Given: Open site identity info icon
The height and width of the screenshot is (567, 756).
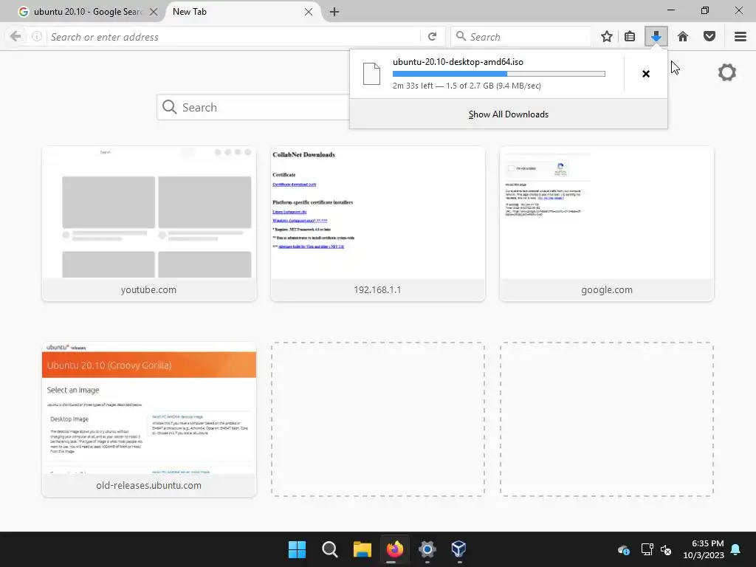Looking at the screenshot, I should pyautogui.click(x=37, y=37).
